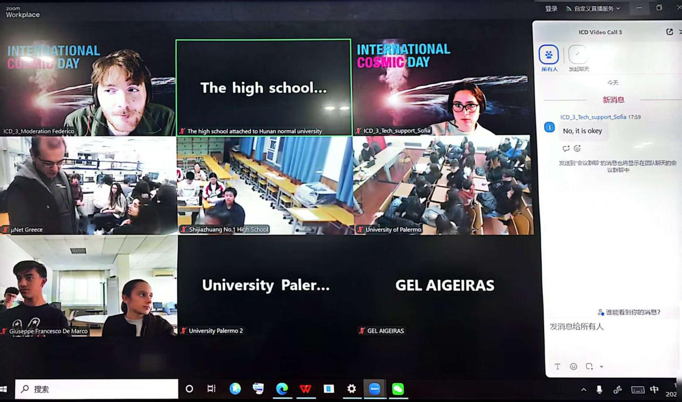Add emoji reaction to Sofia's message
The width and height of the screenshot is (682, 402).
[x=577, y=149]
